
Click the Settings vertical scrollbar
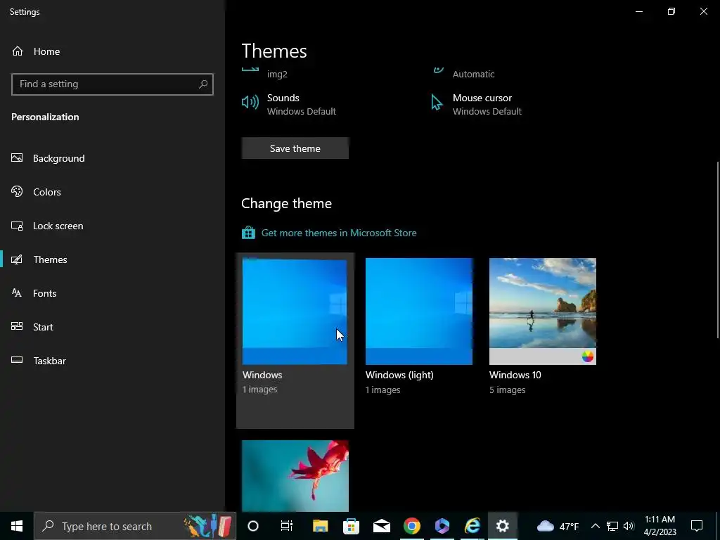pos(717,250)
